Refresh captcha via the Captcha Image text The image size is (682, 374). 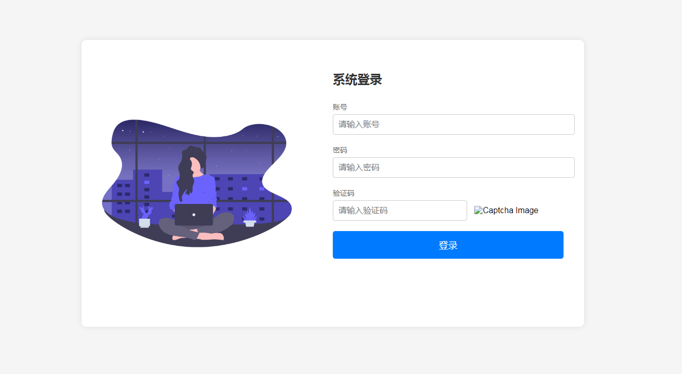[511, 211]
